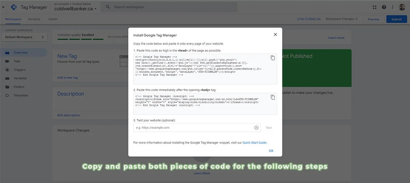Viewport: 410px width, 183px height.
Task: Clear the test website URL field
Action: 256,128
